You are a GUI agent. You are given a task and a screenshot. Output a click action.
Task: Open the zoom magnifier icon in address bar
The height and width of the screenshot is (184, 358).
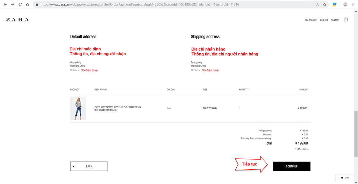317,4
